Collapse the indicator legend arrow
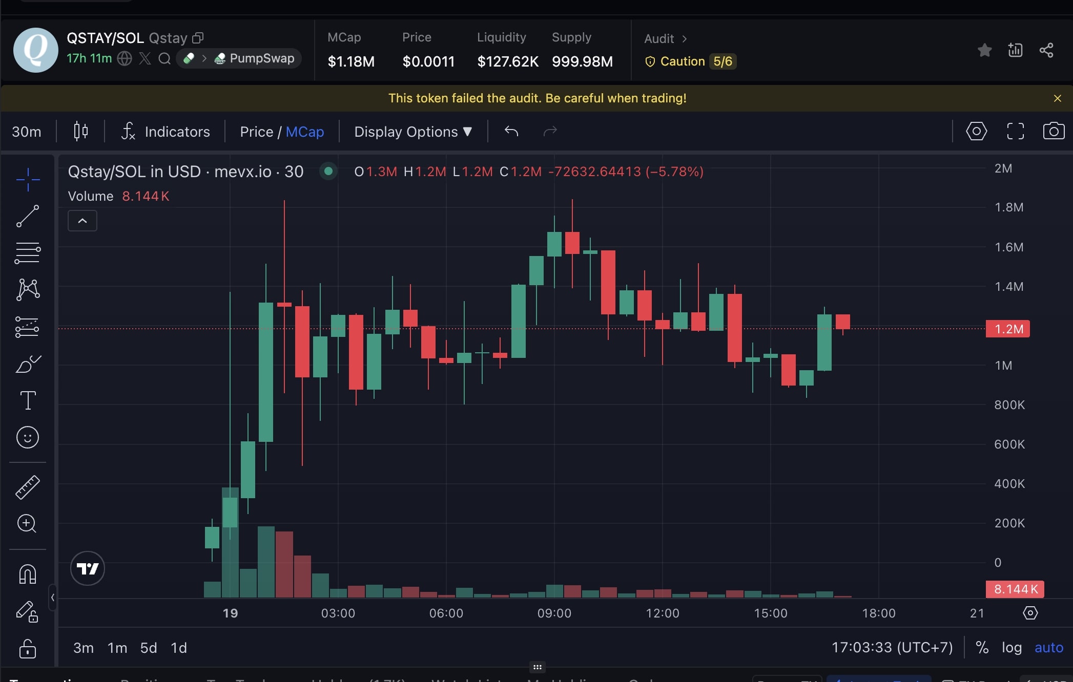This screenshot has height=682, width=1073. click(x=82, y=221)
